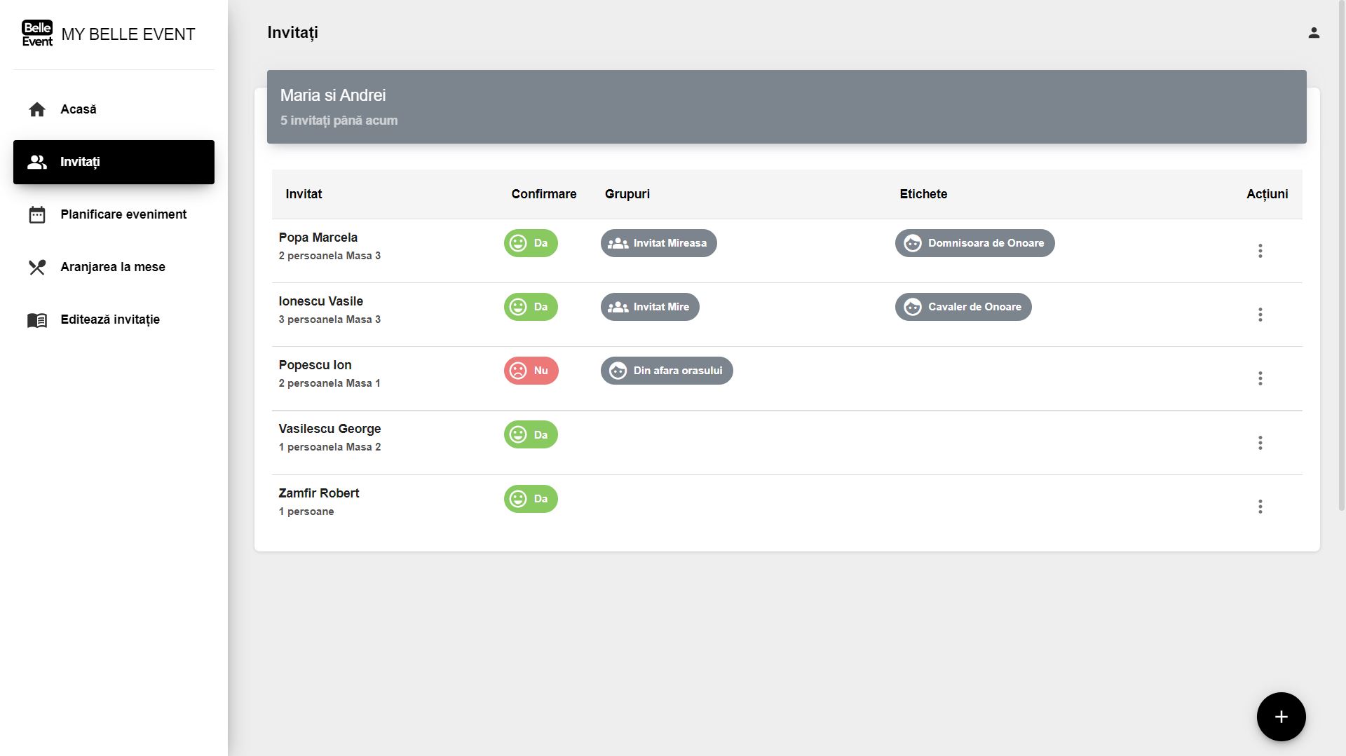The height and width of the screenshot is (756, 1346).
Task: Click the fork and spoon seating icon
Action: (37, 267)
